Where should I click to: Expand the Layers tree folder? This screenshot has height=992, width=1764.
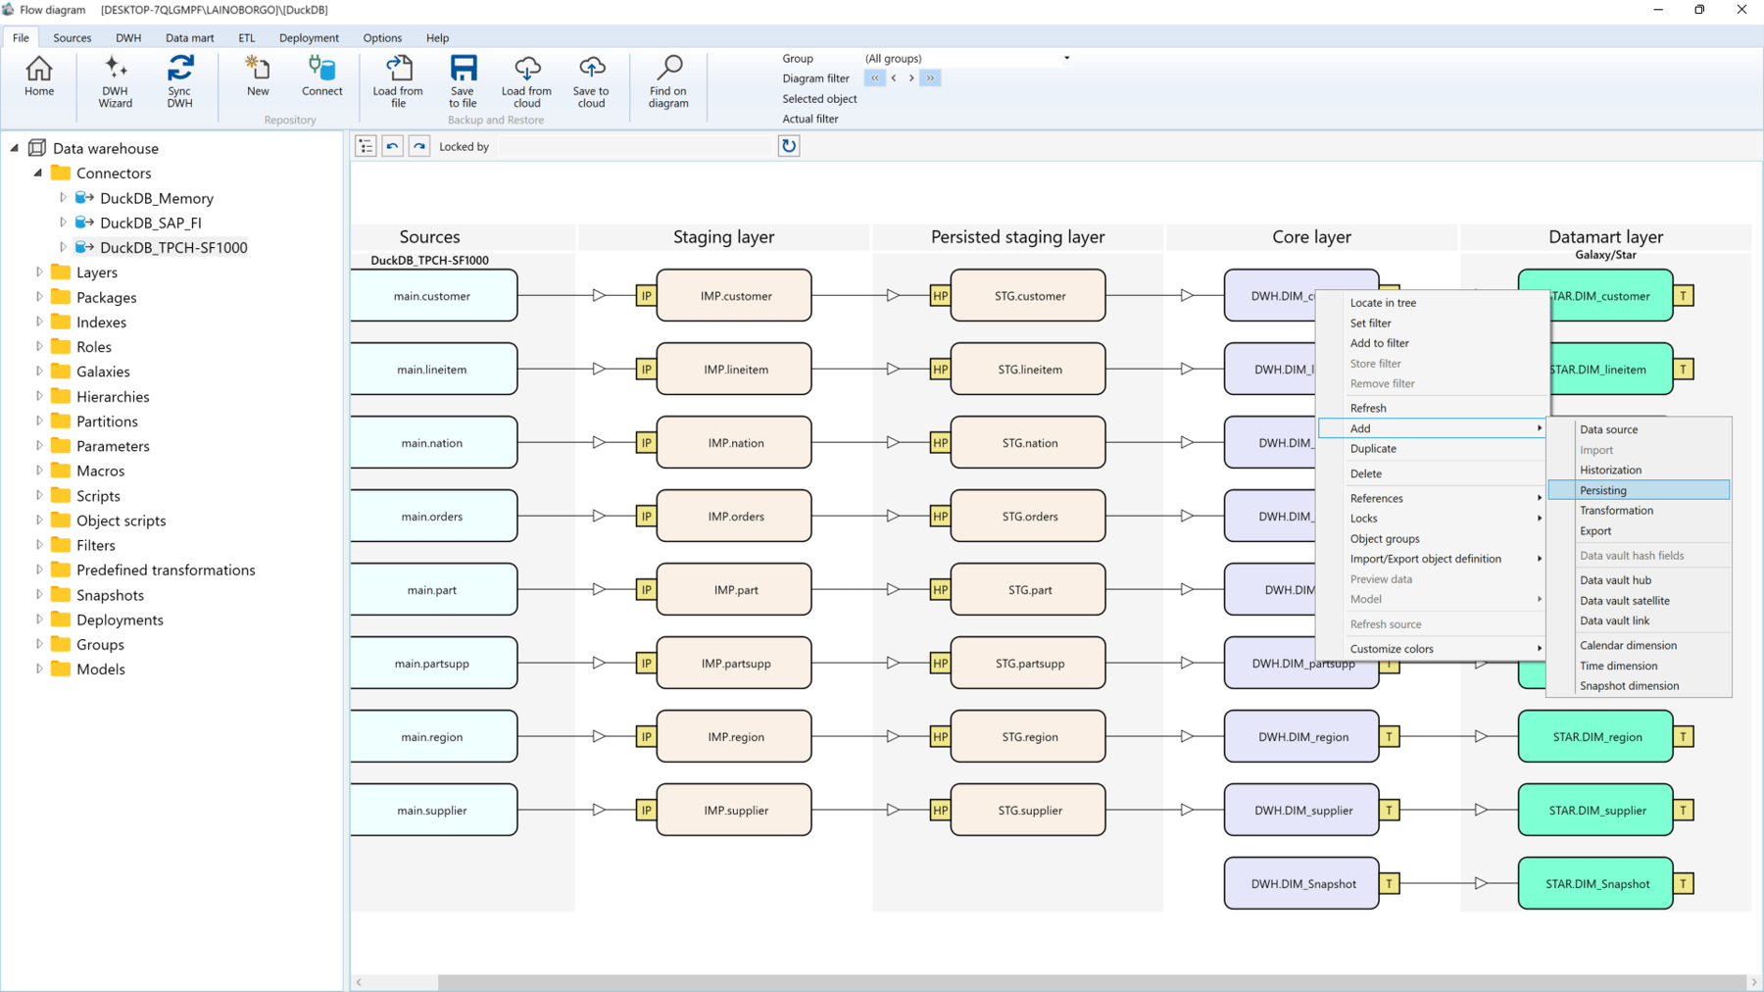[x=39, y=273]
